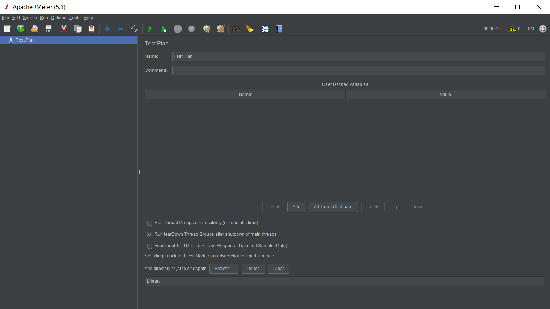
Task: Click the Up button
Action: pyautogui.click(x=395, y=207)
